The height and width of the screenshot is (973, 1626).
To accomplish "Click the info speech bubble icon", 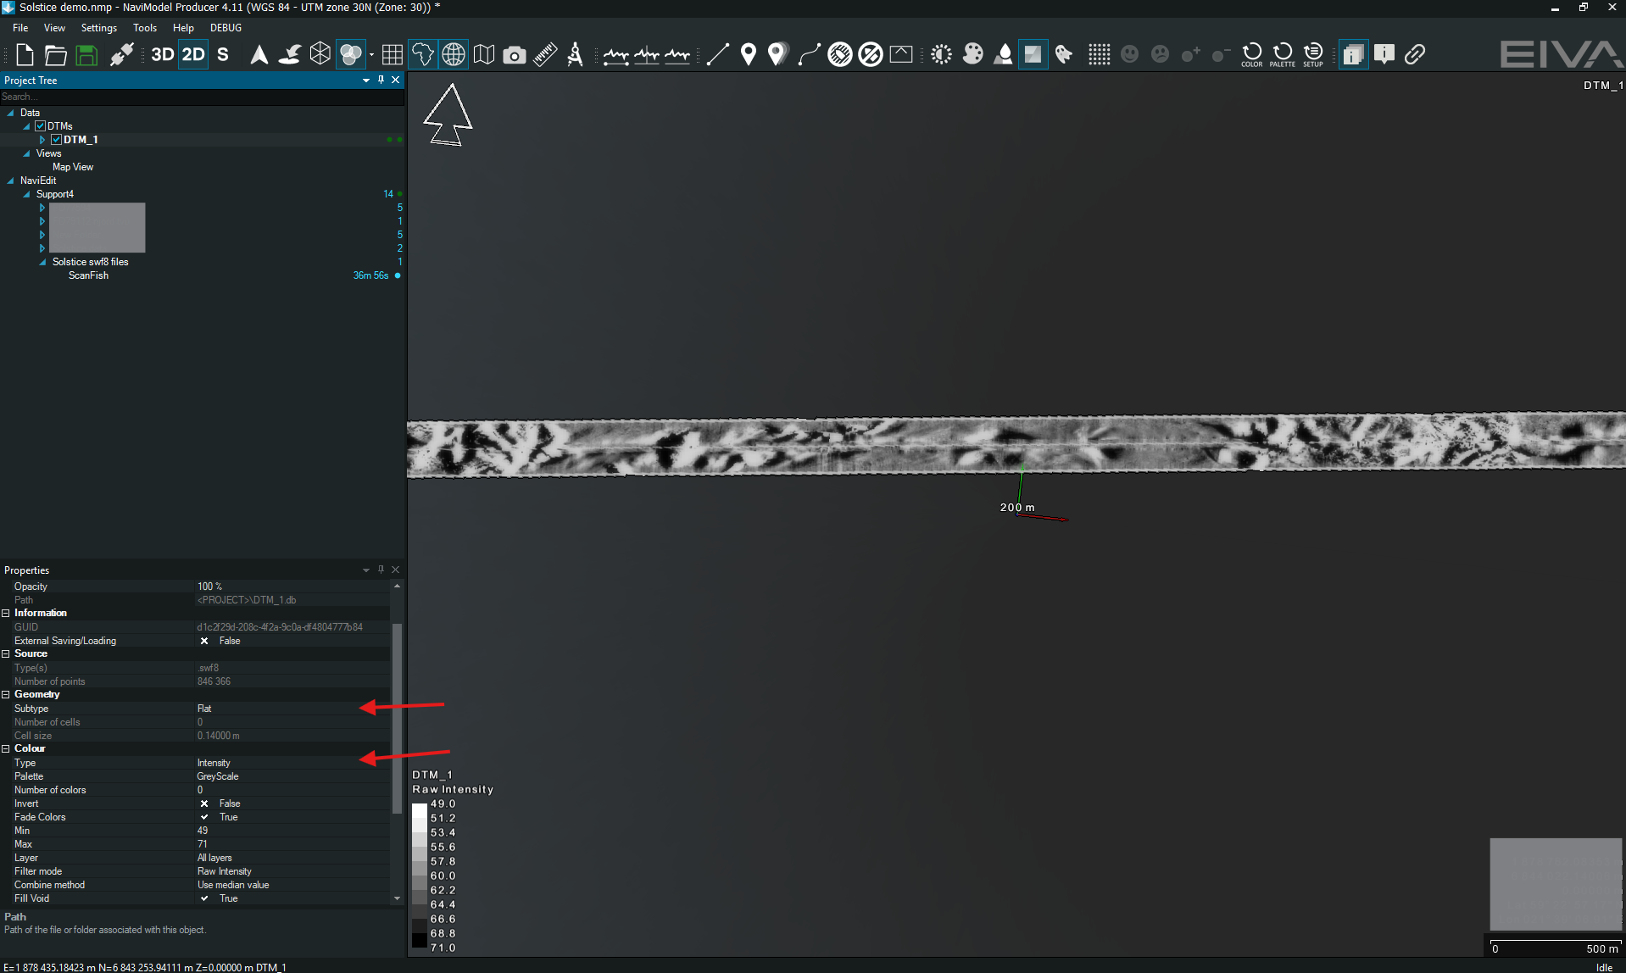I will pos(1384,55).
